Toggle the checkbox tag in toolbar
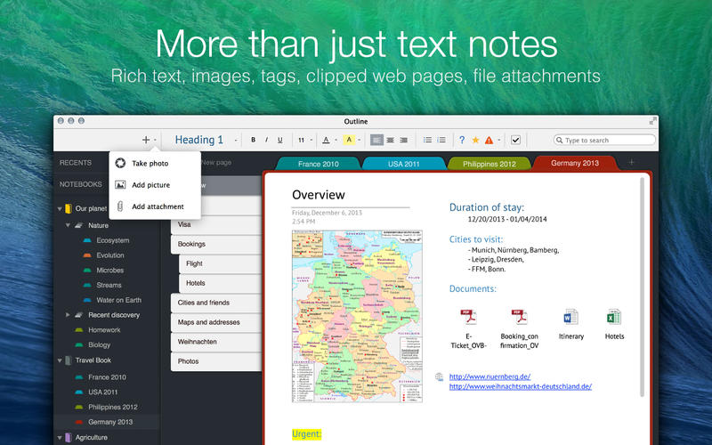 tap(516, 140)
